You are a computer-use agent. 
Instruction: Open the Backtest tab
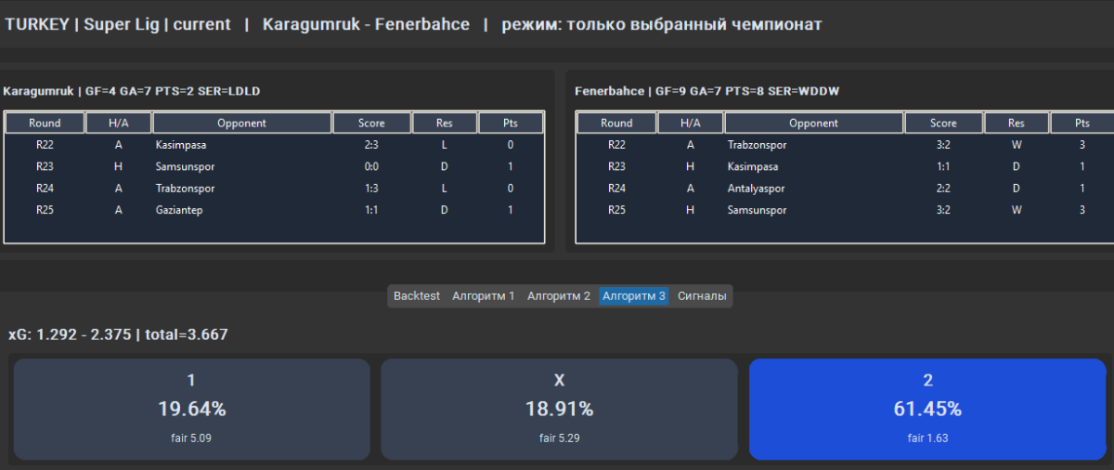[416, 296]
